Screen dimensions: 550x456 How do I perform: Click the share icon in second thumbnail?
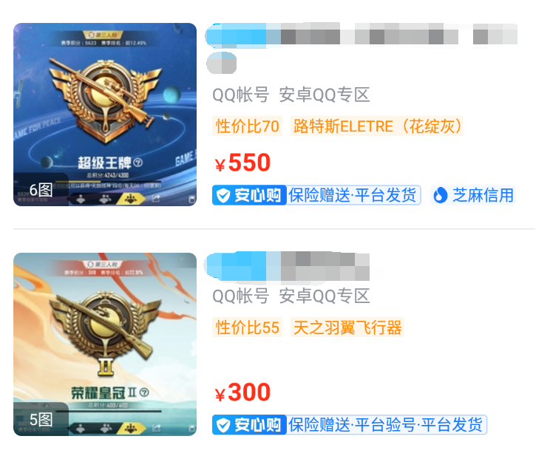[157, 428]
